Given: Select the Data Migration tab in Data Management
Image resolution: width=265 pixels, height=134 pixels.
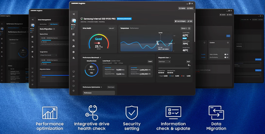Looking at the screenshot, I should 54,24.
